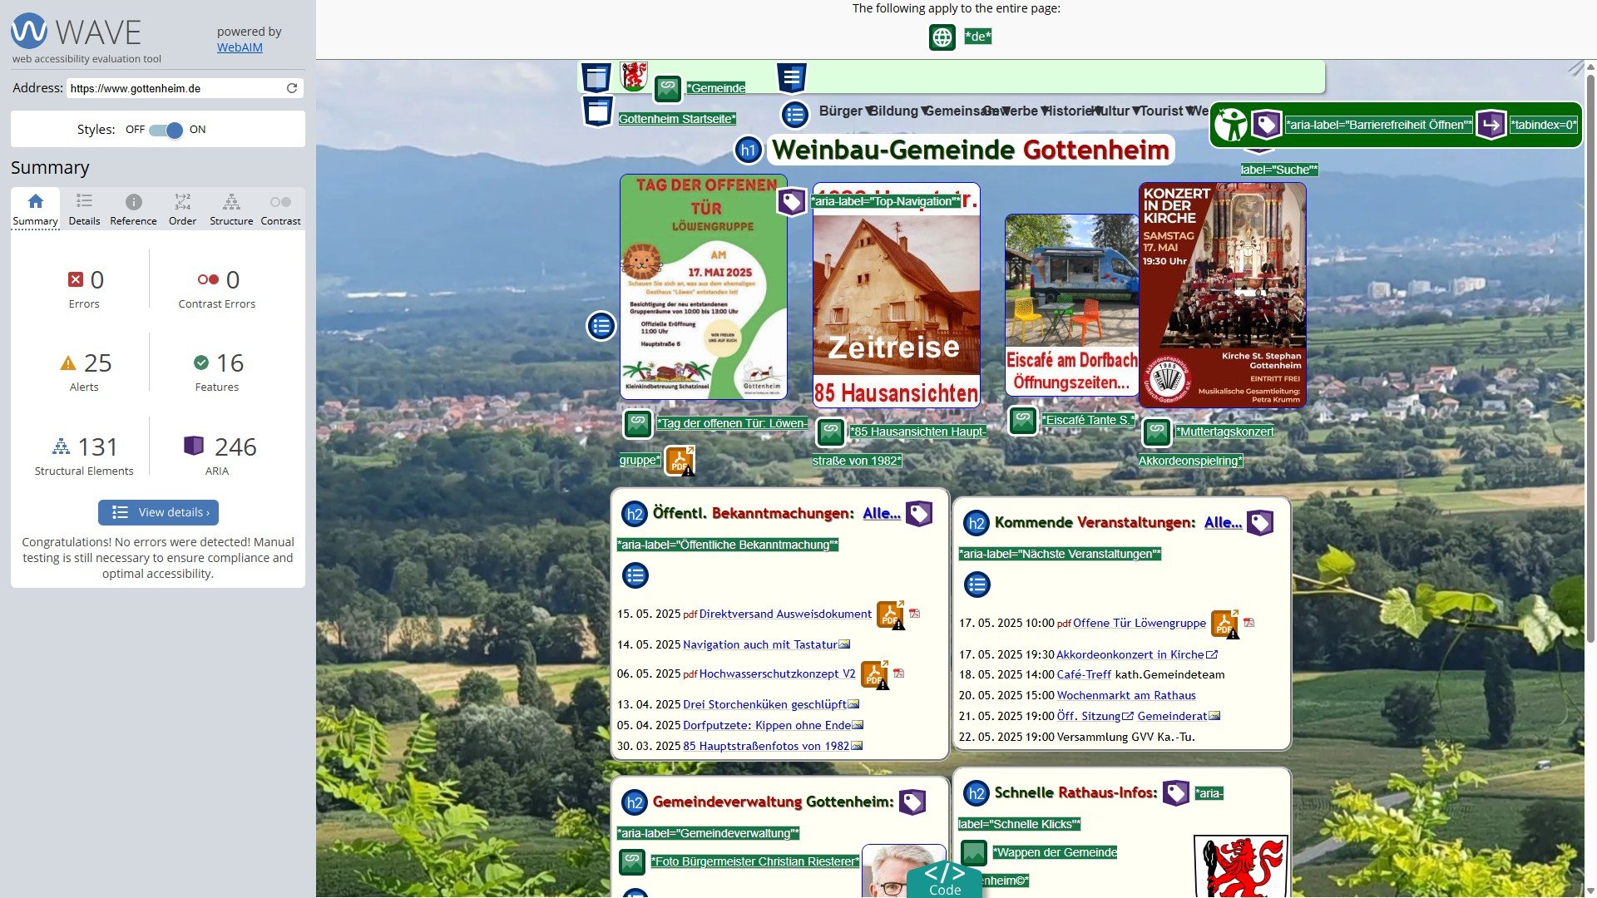
Task: Click the Zeitreise 85 Hausansichten thumbnail
Action: (896, 295)
